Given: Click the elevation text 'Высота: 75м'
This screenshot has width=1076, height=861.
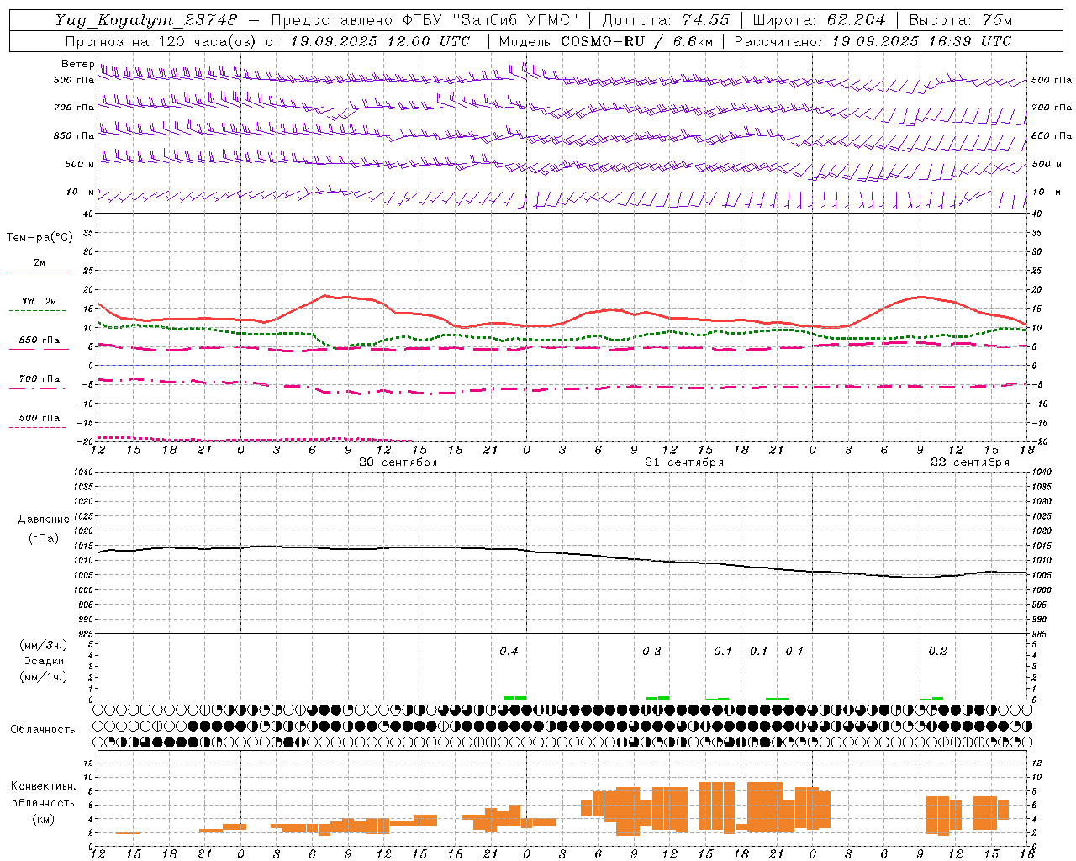Looking at the screenshot, I should [961, 20].
